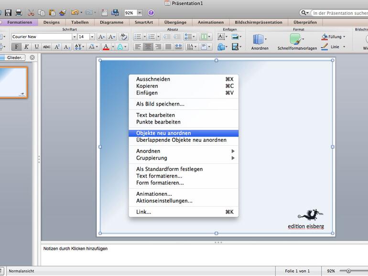Save the presentation with the floppy disk icon
The height and width of the screenshot is (276, 368).
pos(8,12)
